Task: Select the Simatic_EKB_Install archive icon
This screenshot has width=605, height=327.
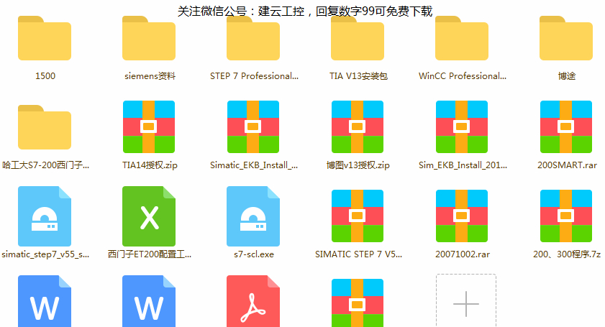Action: pyautogui.click(x=253, y=127)
